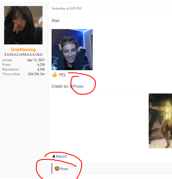Viewport: 172px width, 179px height.
Task: Open the 'Yesterday at 6:05 PM' timestamp
Action: click(x=66, y=8)
